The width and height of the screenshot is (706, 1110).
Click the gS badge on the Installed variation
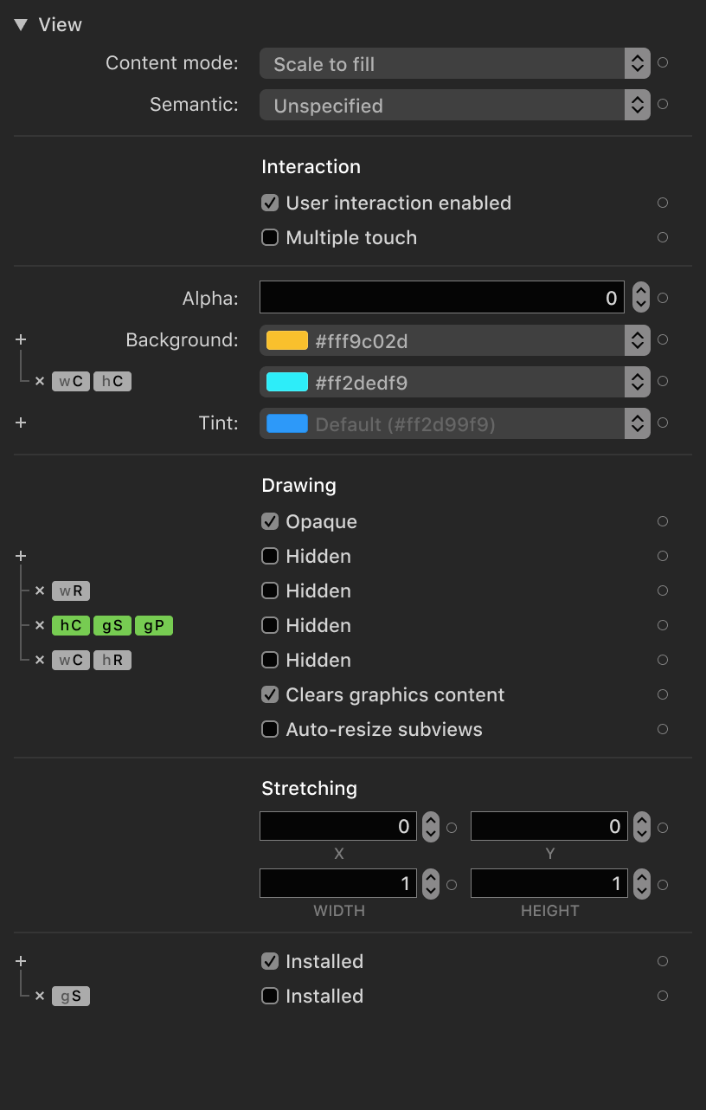point(70,996)
